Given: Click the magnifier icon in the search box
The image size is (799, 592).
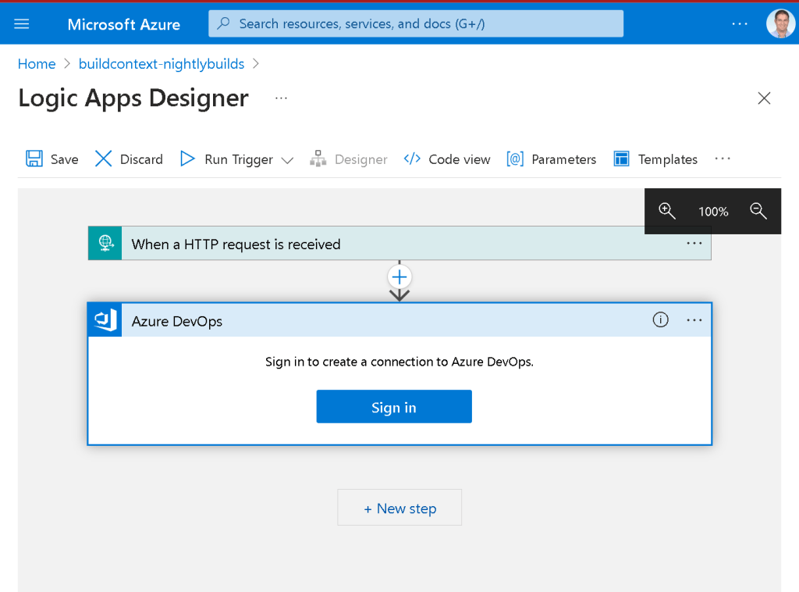Looking at the screenshot, I should (223, 23).
